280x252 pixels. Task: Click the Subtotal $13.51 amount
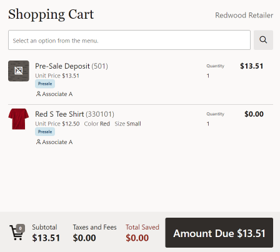pyautogui.click(x=46, y=238)
